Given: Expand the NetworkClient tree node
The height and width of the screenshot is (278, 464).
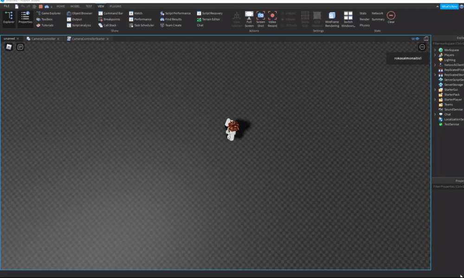Looking at the screenshot, I should tap(435, 65).
